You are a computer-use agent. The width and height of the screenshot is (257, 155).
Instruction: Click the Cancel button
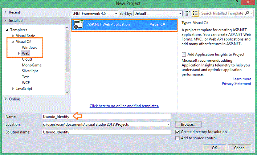click(x=240, y=148)
